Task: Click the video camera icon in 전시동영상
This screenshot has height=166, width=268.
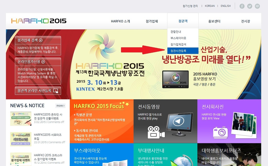Action: 156,132
